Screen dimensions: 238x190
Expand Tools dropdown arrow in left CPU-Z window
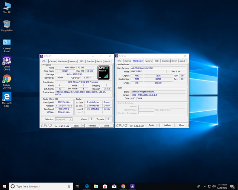click(83, 125)
